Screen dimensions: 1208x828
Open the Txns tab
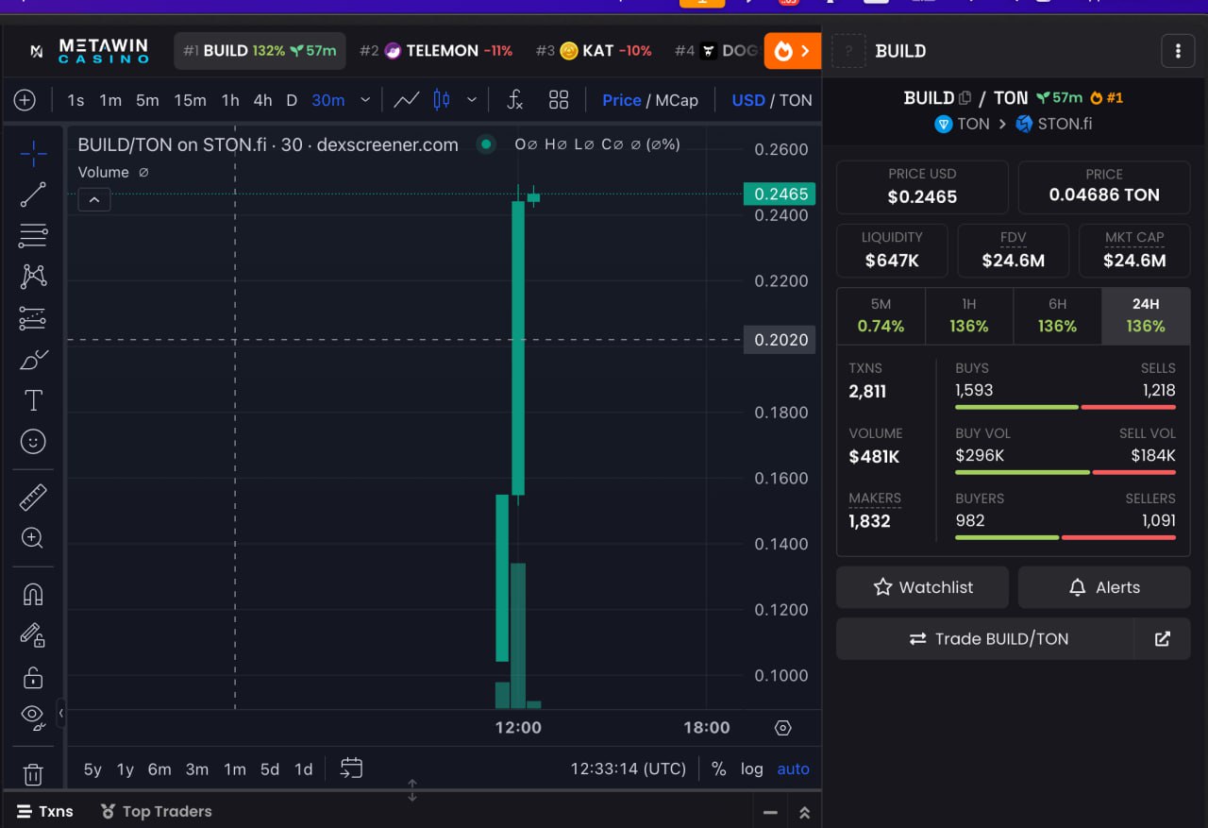(x=45, y=811)
